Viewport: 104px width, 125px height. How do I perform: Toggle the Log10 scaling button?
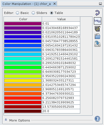point(97,21)
